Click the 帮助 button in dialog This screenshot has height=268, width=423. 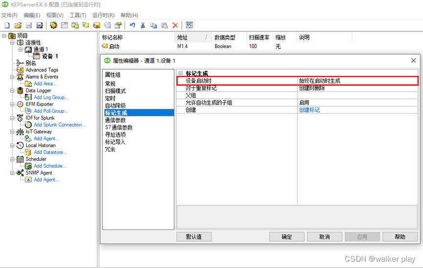point(400,237)
